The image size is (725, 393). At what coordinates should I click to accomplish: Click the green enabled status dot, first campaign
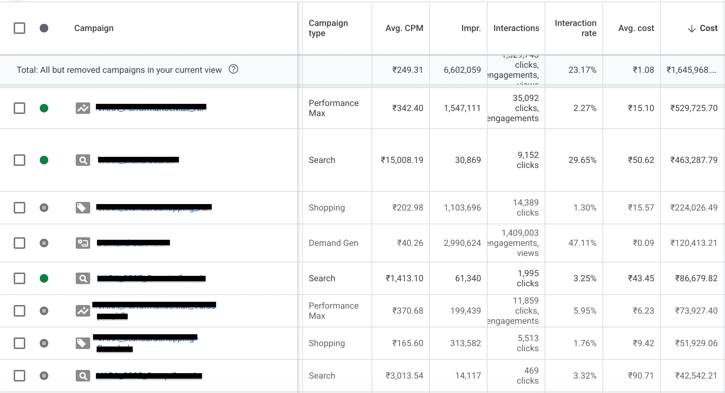[44, 108]
